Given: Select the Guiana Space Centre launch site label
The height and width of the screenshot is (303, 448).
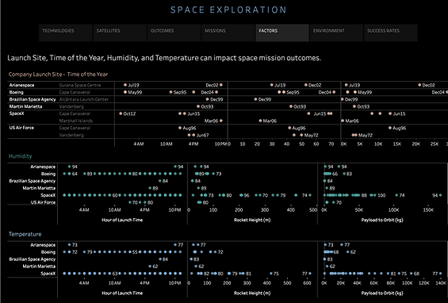Looking at the screenshot, I should (80, 85).
